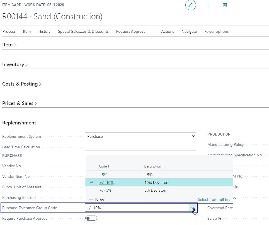Click the PURCHASE group heading
This screenshot has width=269, height=225.
[12, 156]
